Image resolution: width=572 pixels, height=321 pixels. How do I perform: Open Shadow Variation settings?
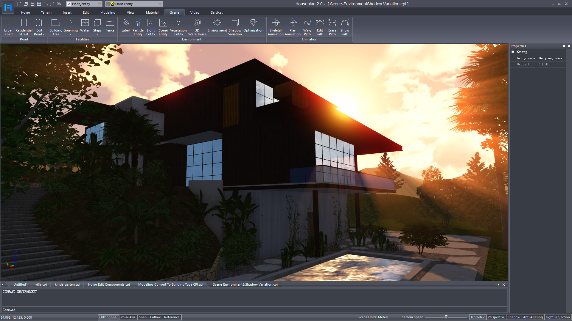(235, 27)
